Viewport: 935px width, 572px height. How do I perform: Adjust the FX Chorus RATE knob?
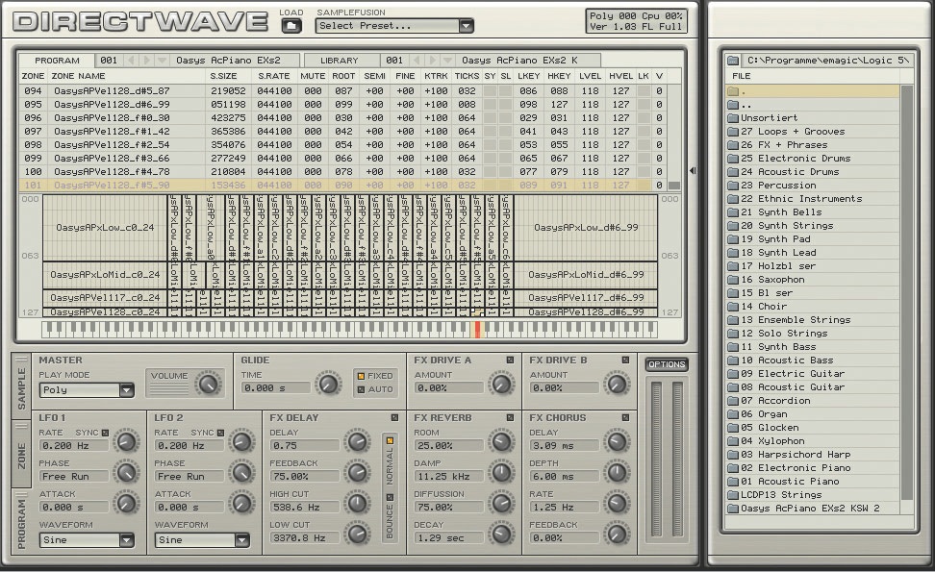pos(617,504)
